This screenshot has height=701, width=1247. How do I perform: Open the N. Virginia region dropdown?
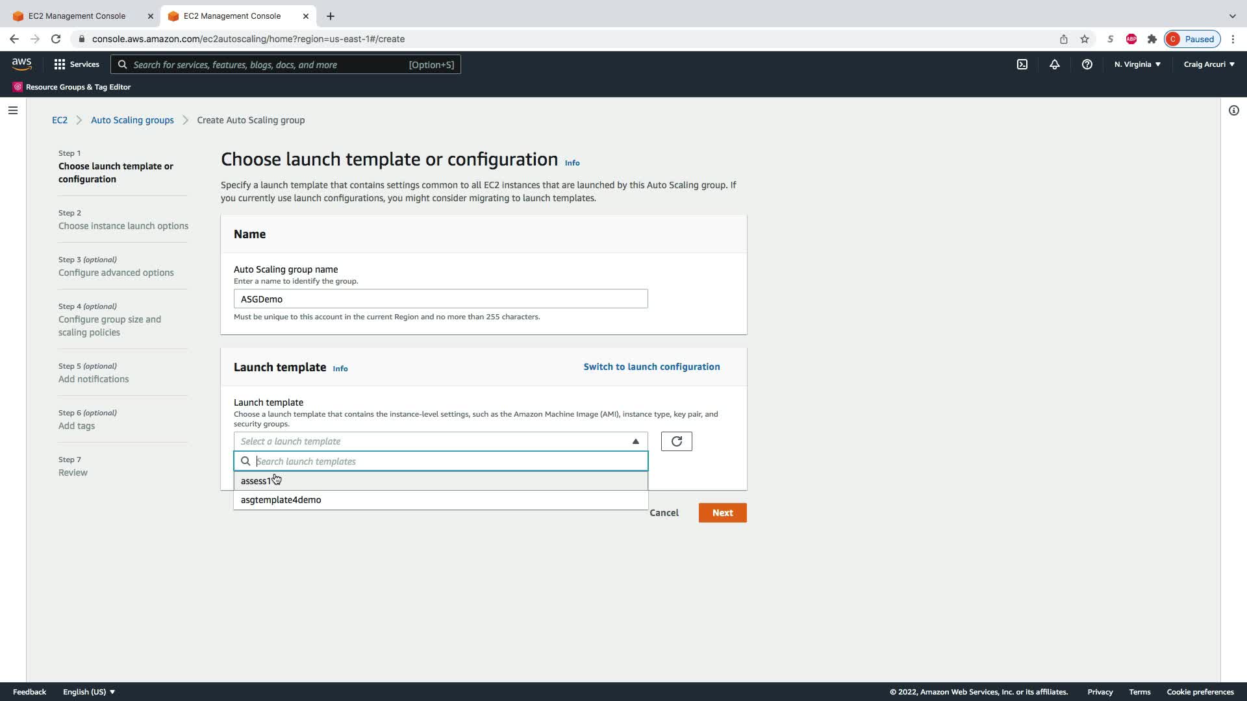point(1137,64)
